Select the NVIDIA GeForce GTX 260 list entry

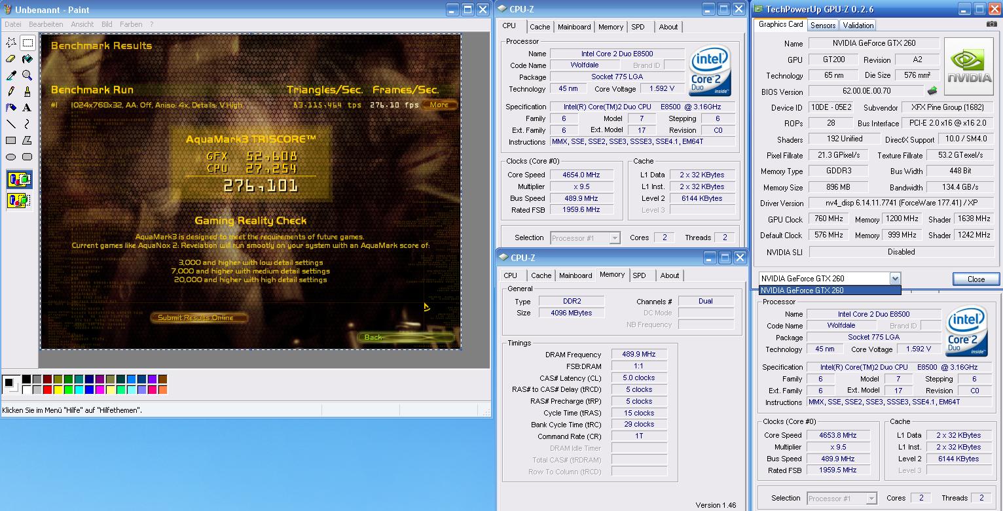tap(830, 291)
